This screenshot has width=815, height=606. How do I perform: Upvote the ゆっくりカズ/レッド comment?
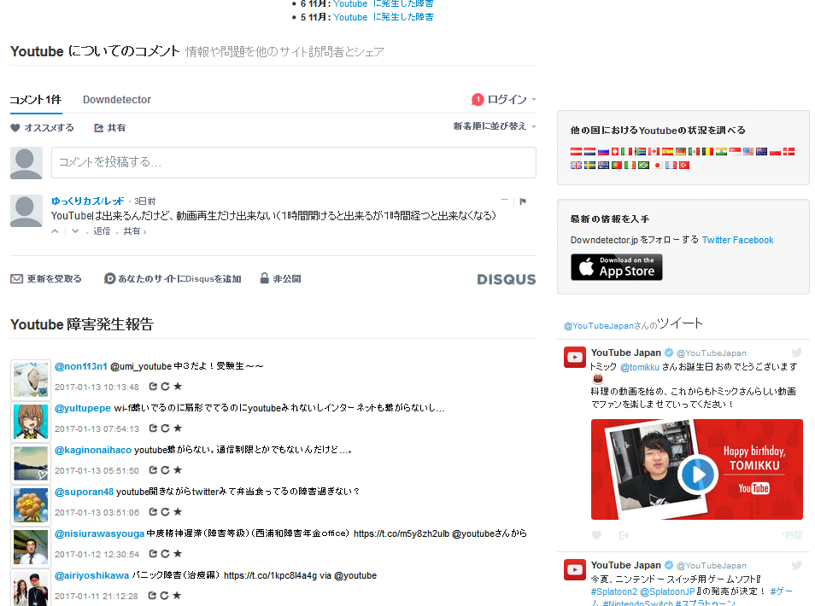(55, 231)
